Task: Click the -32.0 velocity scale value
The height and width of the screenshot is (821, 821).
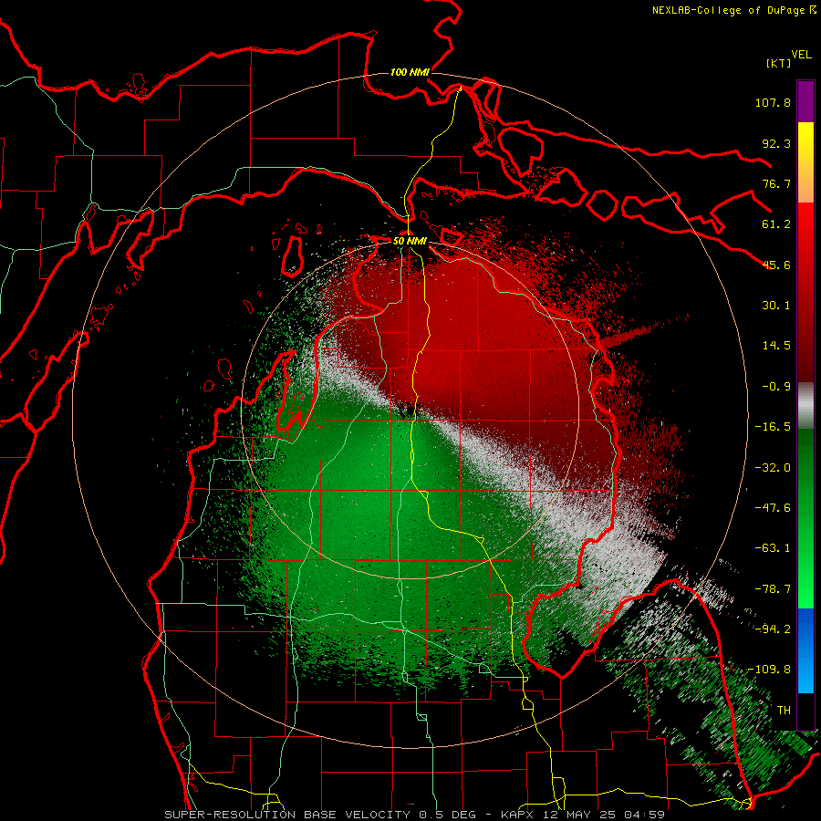Action: (x=773, y=468)
